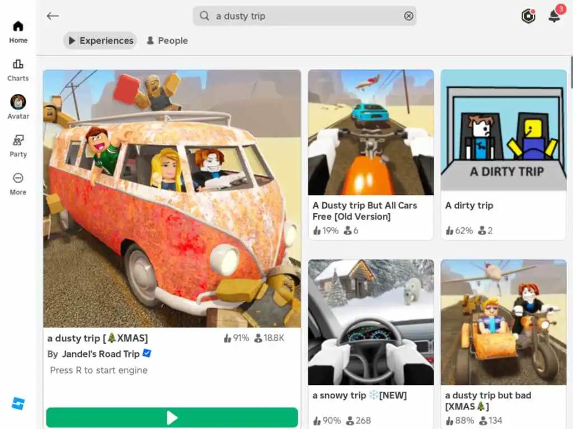This screenshot has height=429, width=573.
Task: Click the A dirty trip title text
Action: (x=469, y=206)
